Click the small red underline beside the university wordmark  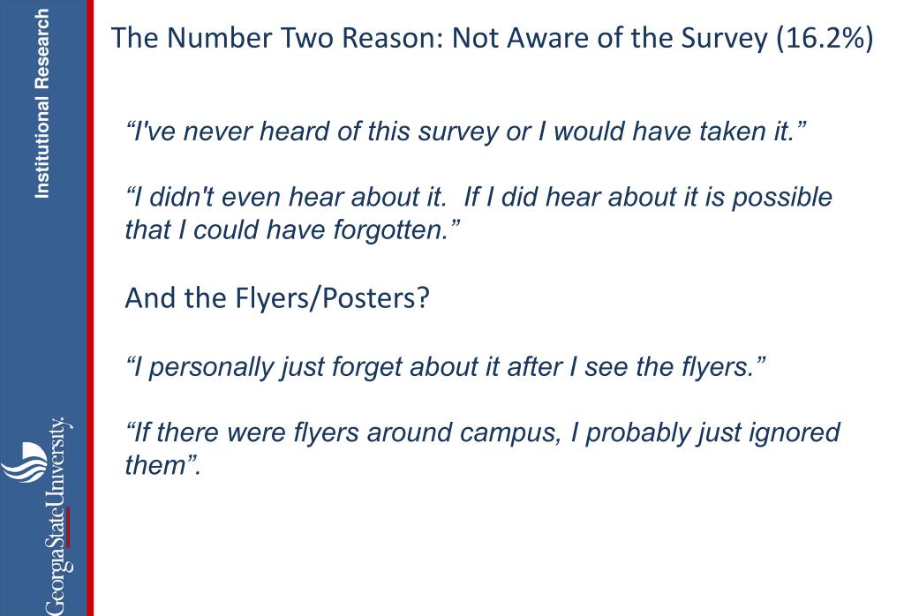(x=69, y=527)
